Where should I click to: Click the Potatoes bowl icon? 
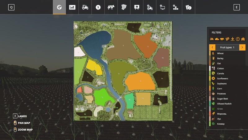213,94
